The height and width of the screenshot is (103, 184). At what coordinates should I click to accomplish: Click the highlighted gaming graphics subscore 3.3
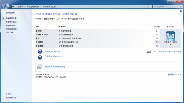tap(157, 42)
